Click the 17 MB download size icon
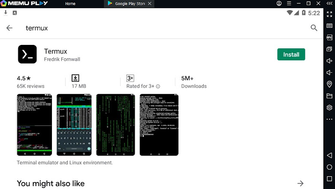 point(75,78)
